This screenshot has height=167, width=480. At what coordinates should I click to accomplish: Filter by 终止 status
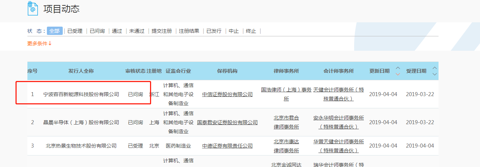click(x=251, y=31)
